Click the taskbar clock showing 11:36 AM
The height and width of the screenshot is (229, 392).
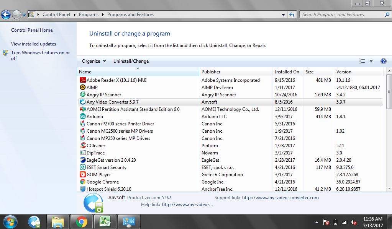point(373,222)
